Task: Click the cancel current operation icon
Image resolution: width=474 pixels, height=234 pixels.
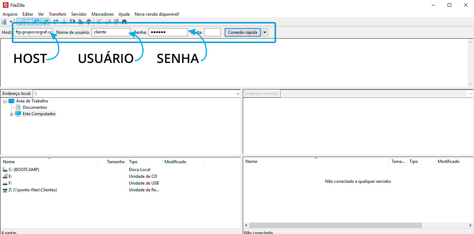Action: [x=72, y=21]
